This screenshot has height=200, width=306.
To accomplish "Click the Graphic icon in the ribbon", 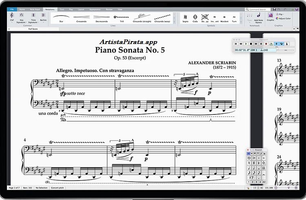I will (271, 17).
